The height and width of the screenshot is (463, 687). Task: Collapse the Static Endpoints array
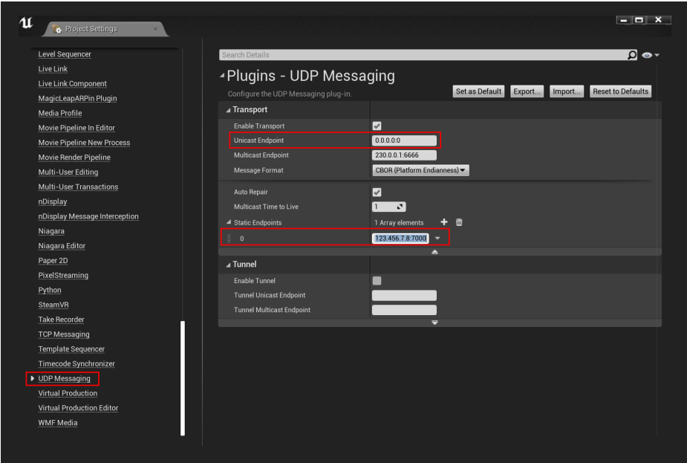click(x=228, y=222)
